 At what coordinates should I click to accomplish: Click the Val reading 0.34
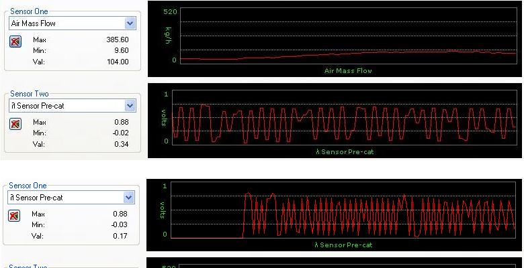(121, 144)
